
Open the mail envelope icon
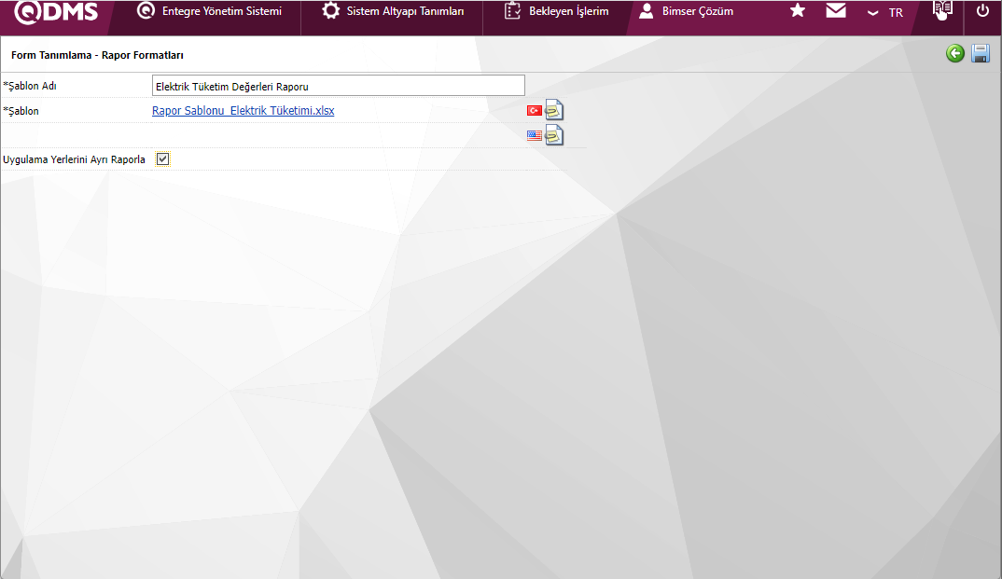click(836, 11)
